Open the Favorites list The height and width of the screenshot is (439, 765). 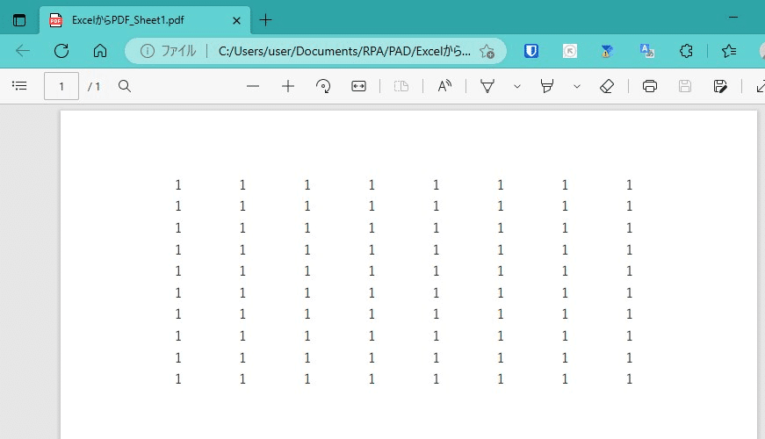tap(729, 51)
